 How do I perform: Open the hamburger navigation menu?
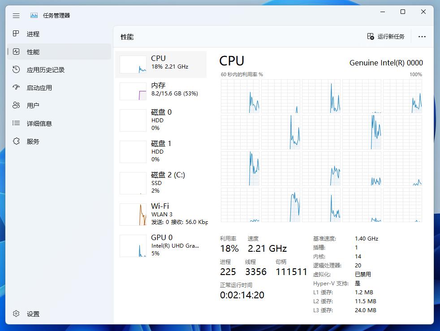pos(16,15)
